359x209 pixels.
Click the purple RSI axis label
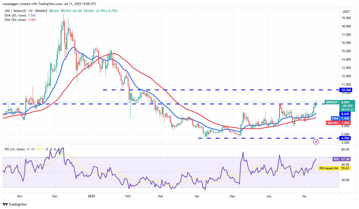[335, 159]
